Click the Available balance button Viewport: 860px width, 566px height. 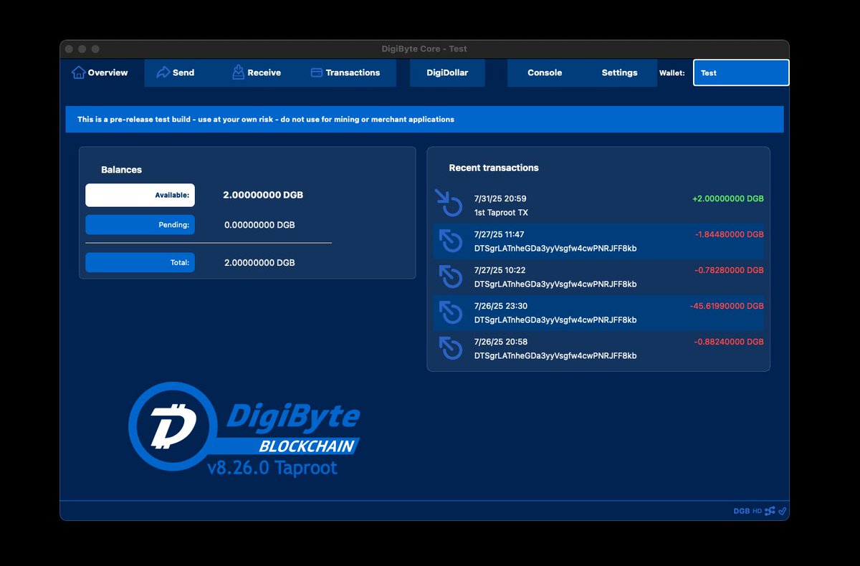pos(140,194)
